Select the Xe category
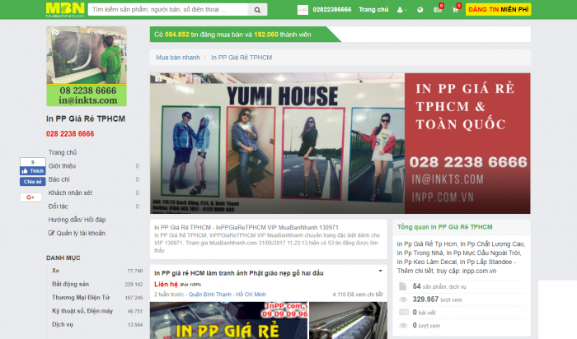Image resolution: width=577 pixels, height=339 pixels. tap(55, 271)
